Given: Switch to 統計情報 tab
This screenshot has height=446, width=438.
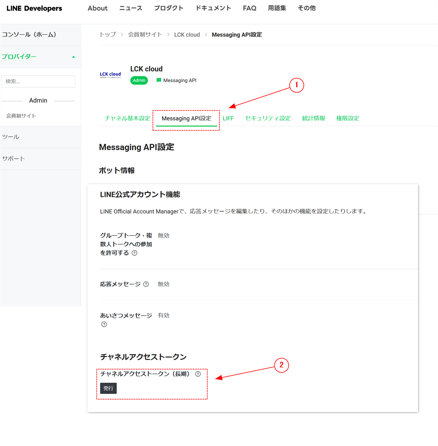Looking at the screenshot, I should click(x=313, y=118).
